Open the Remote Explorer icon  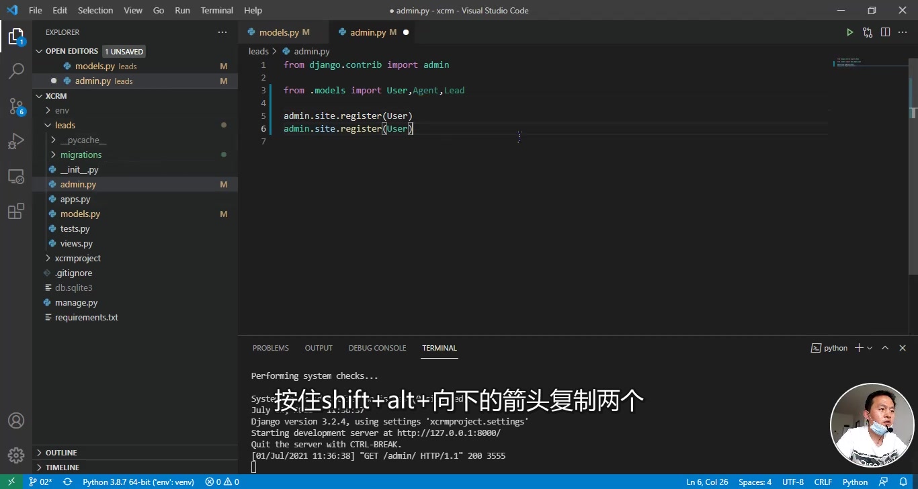click(16, 177)
